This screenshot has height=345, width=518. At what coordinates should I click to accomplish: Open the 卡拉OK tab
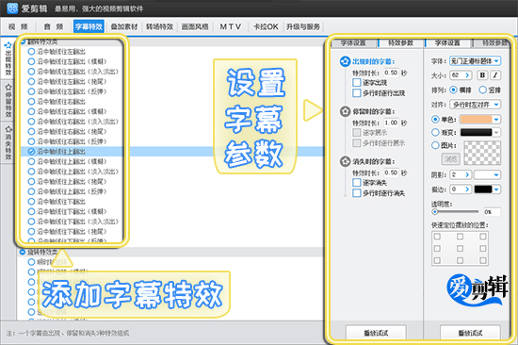pos(266,26)
